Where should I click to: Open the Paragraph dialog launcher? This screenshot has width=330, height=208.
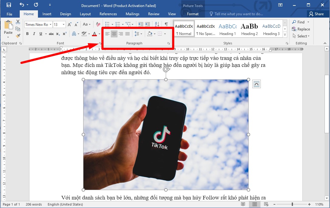[x=168, y=43]
